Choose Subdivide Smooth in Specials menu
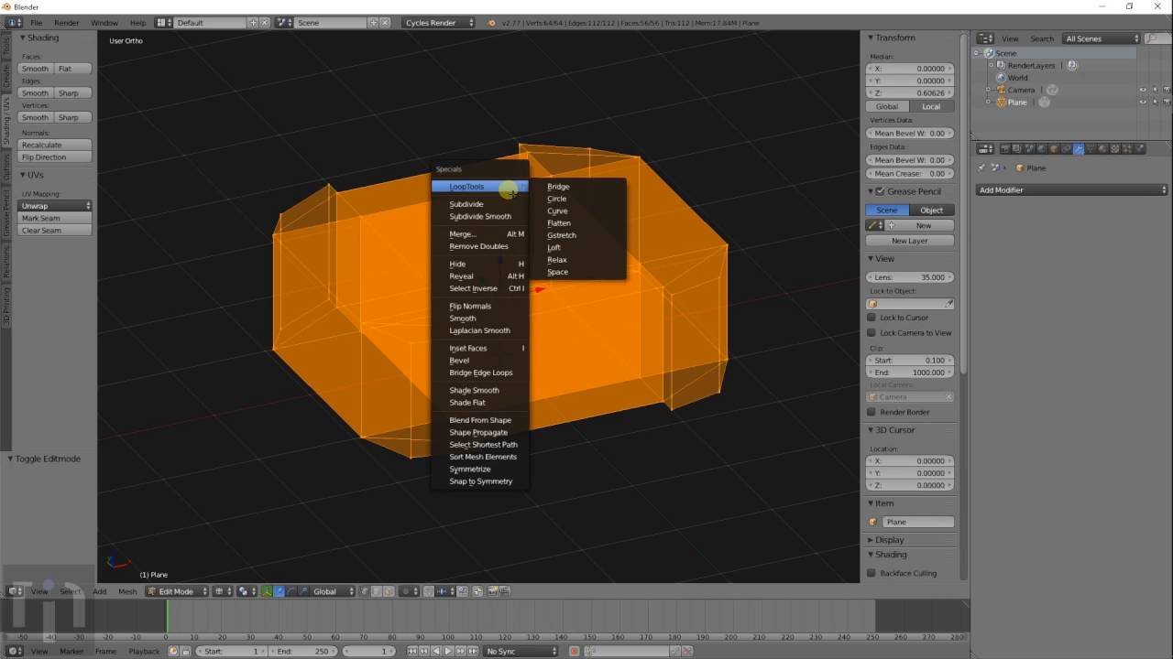This screenshot has height=659, width=1173. pyautogui.click(x=480, y=217)
